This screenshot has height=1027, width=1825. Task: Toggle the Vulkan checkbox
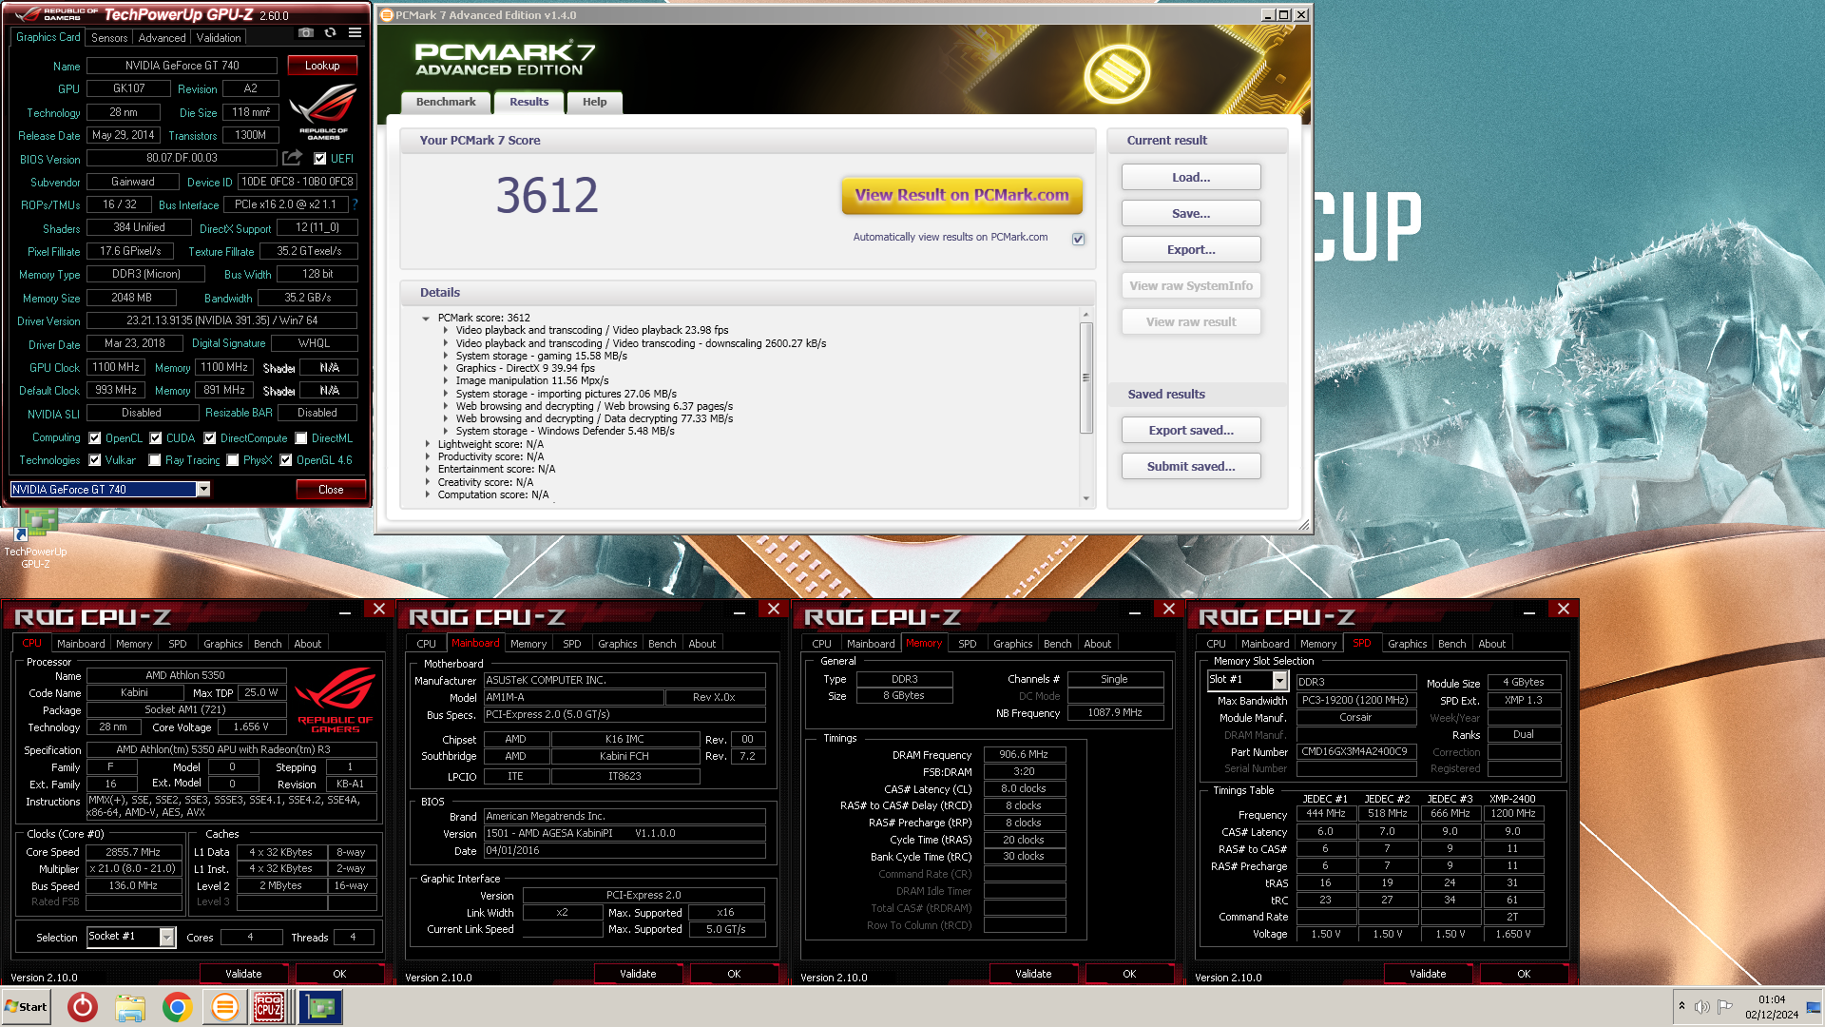tap(95, 460)
